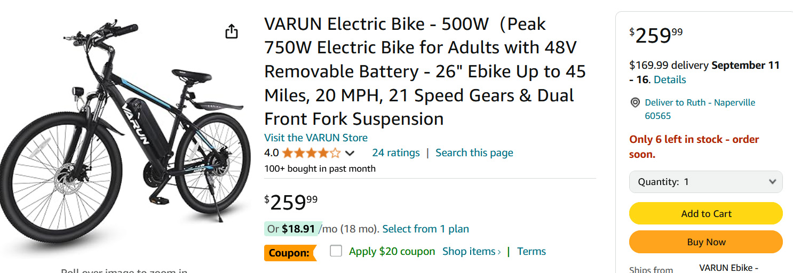Visit the VARUN Store link

coord(315,138)
